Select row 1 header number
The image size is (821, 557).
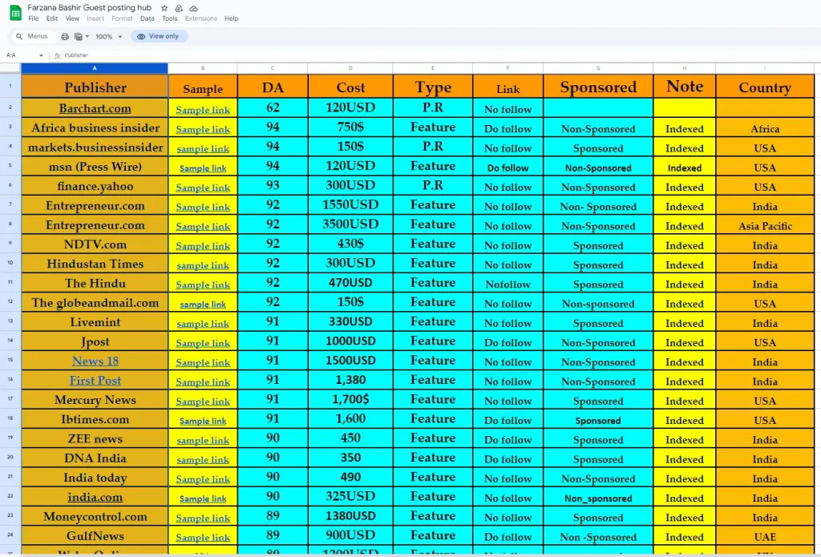10,86
